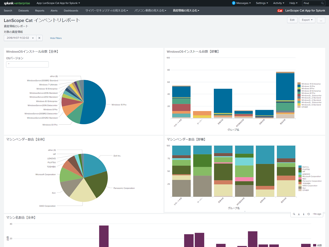Go to the Search tab
The image size is (329, 247).
point(8,11)
